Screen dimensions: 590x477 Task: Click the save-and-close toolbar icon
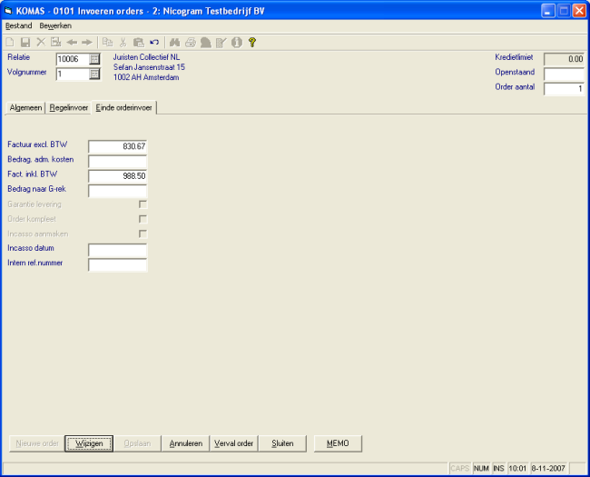tap(56, 42)
